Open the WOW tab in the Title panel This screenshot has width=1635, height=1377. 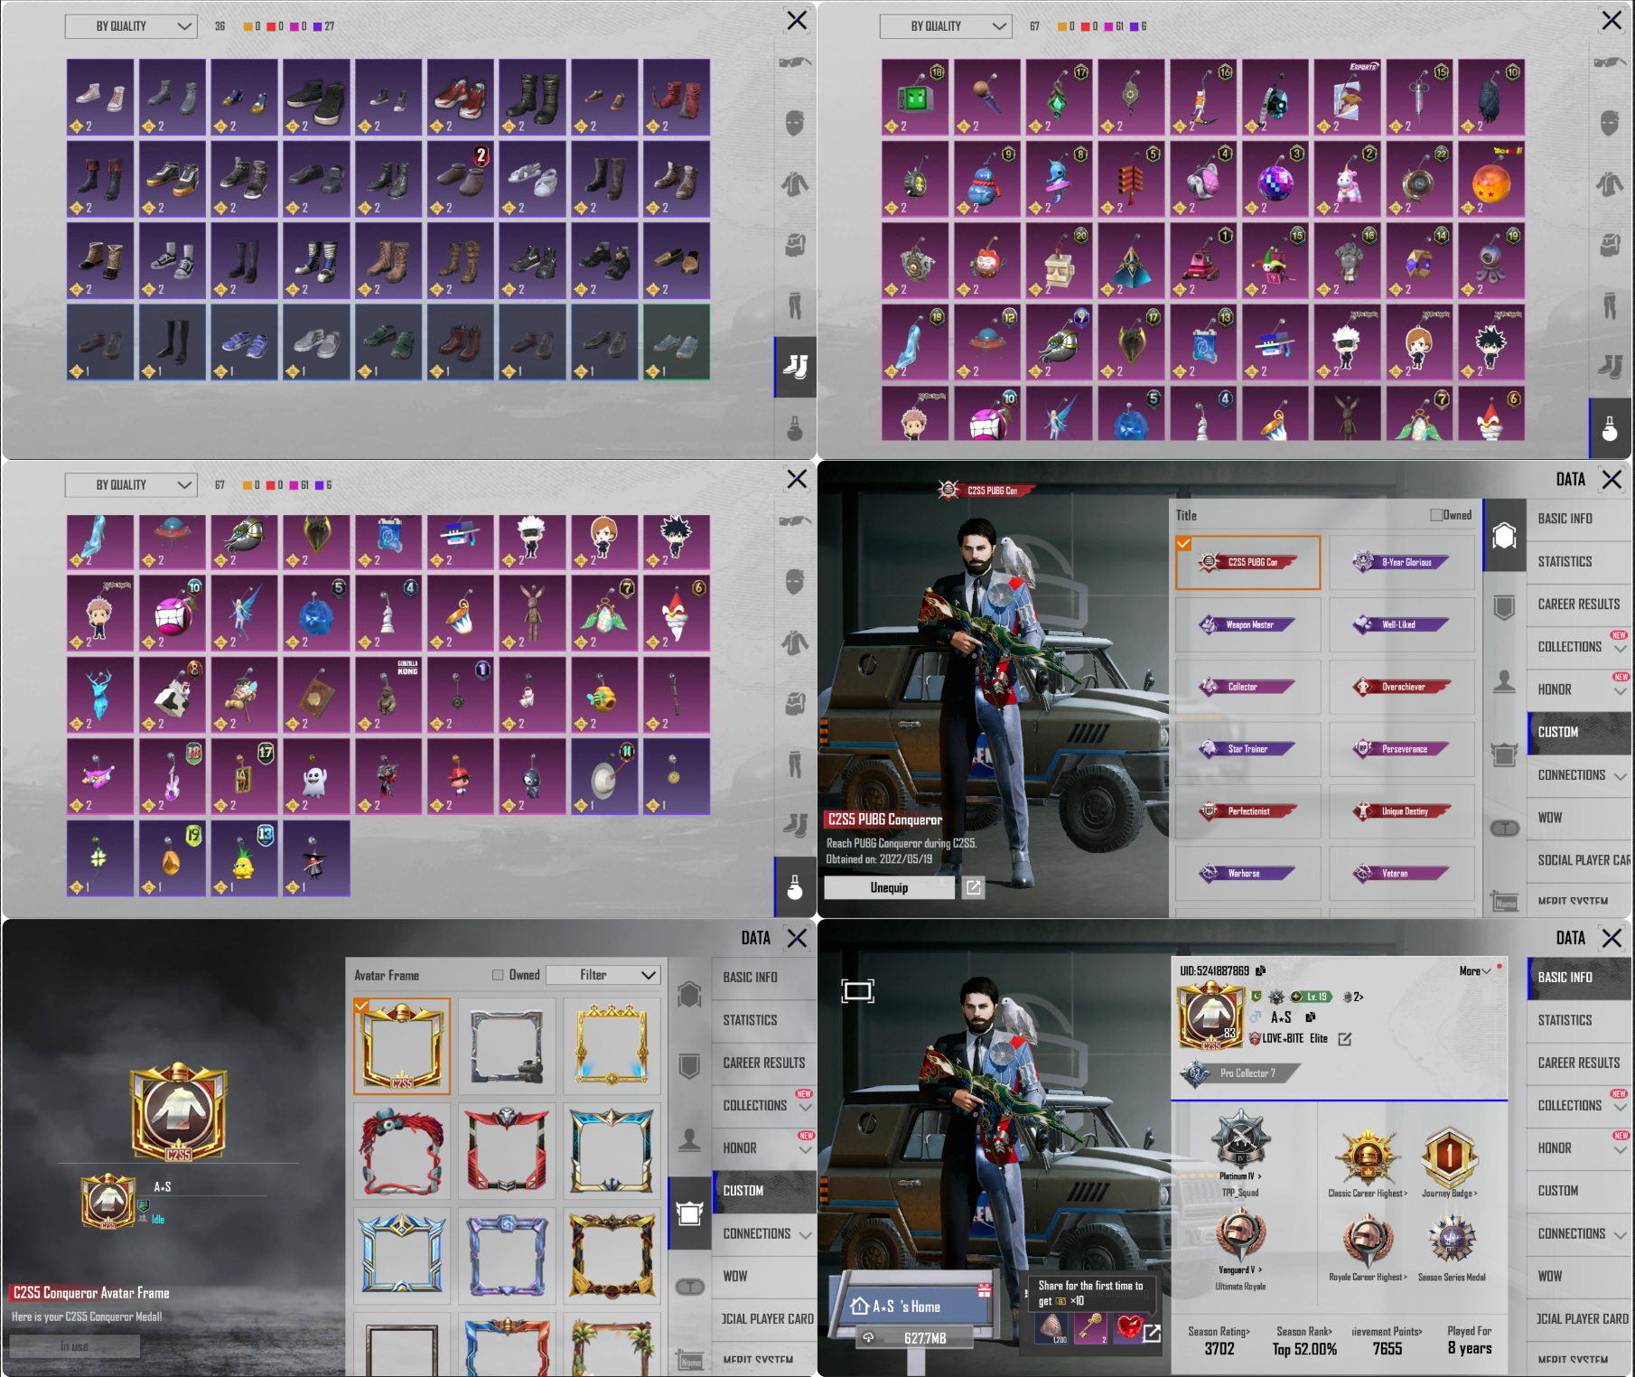1579,818
